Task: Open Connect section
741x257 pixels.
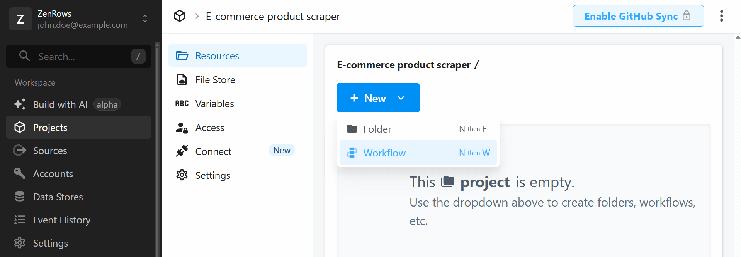Action: point(238,151)
